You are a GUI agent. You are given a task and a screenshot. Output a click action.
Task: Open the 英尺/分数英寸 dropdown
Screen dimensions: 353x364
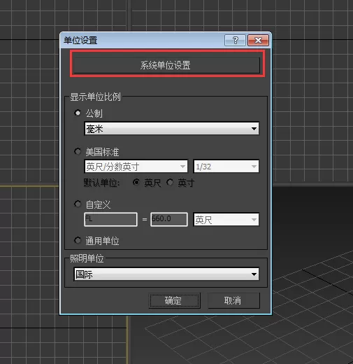tap(136, 167)
